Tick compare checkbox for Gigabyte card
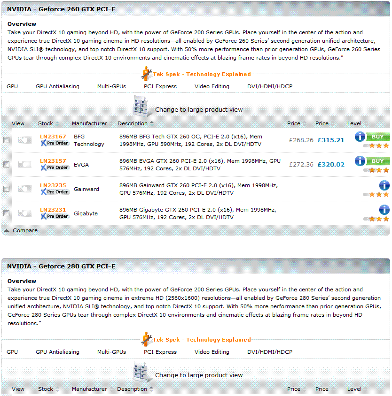Viewport: 392px width, 396px height. pos(6,213)
